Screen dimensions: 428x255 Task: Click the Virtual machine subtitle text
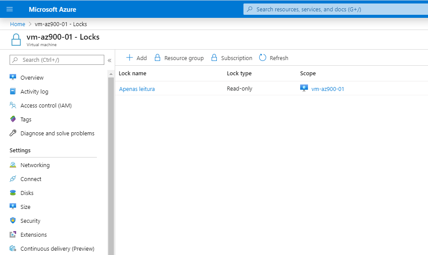(x=41, y=45)
